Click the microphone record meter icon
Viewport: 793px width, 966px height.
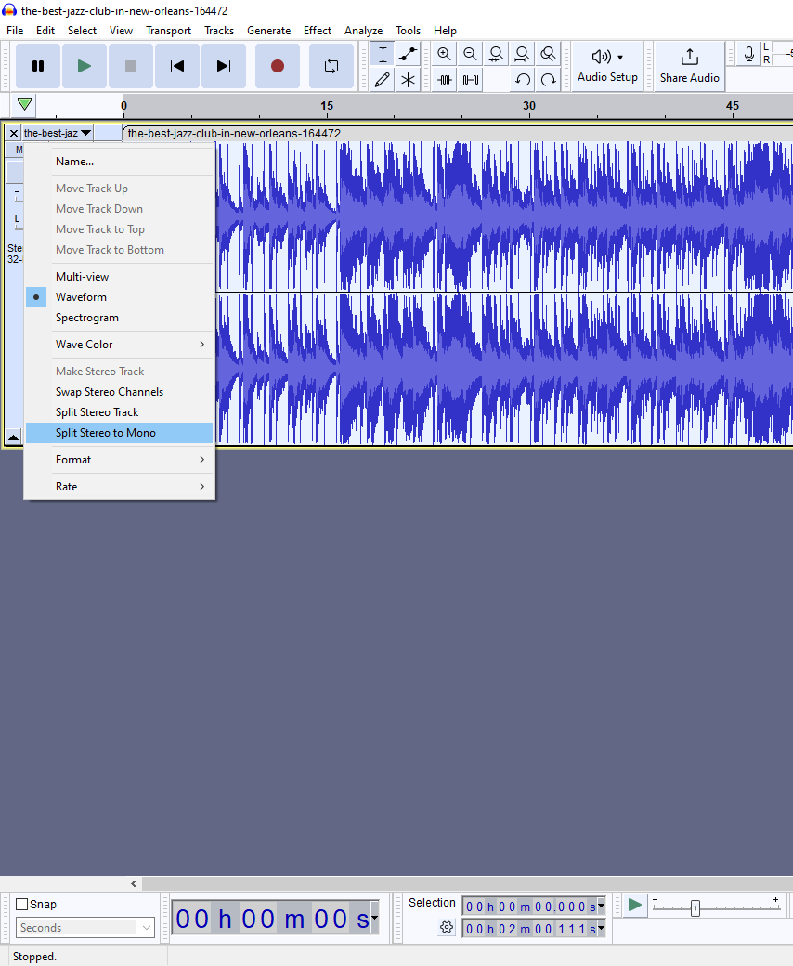[x=748, y=54]
